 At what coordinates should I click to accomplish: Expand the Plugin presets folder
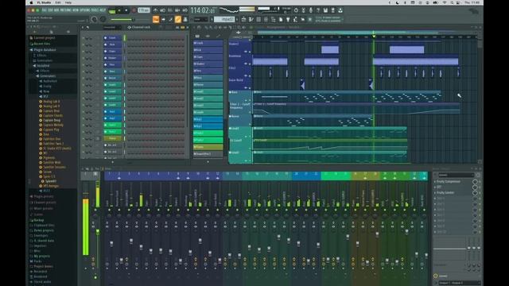32,196
